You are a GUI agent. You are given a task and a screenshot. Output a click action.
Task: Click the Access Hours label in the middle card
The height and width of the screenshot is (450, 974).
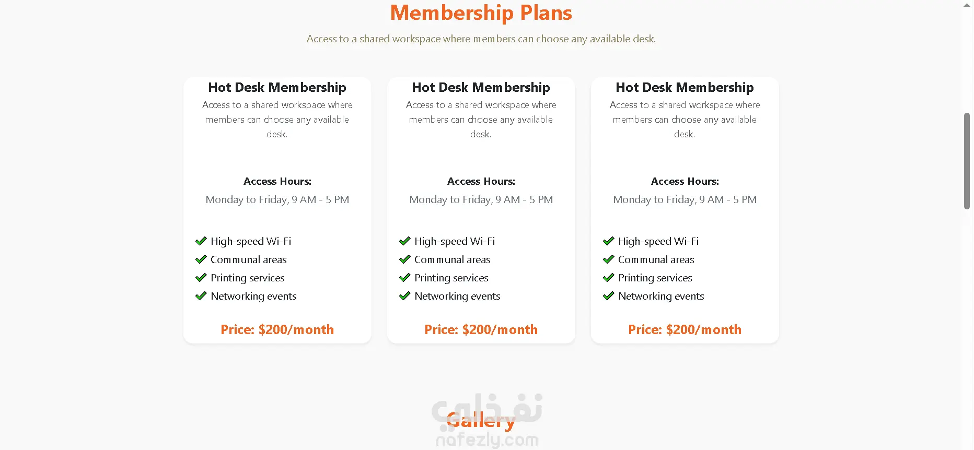click(481, 181)
